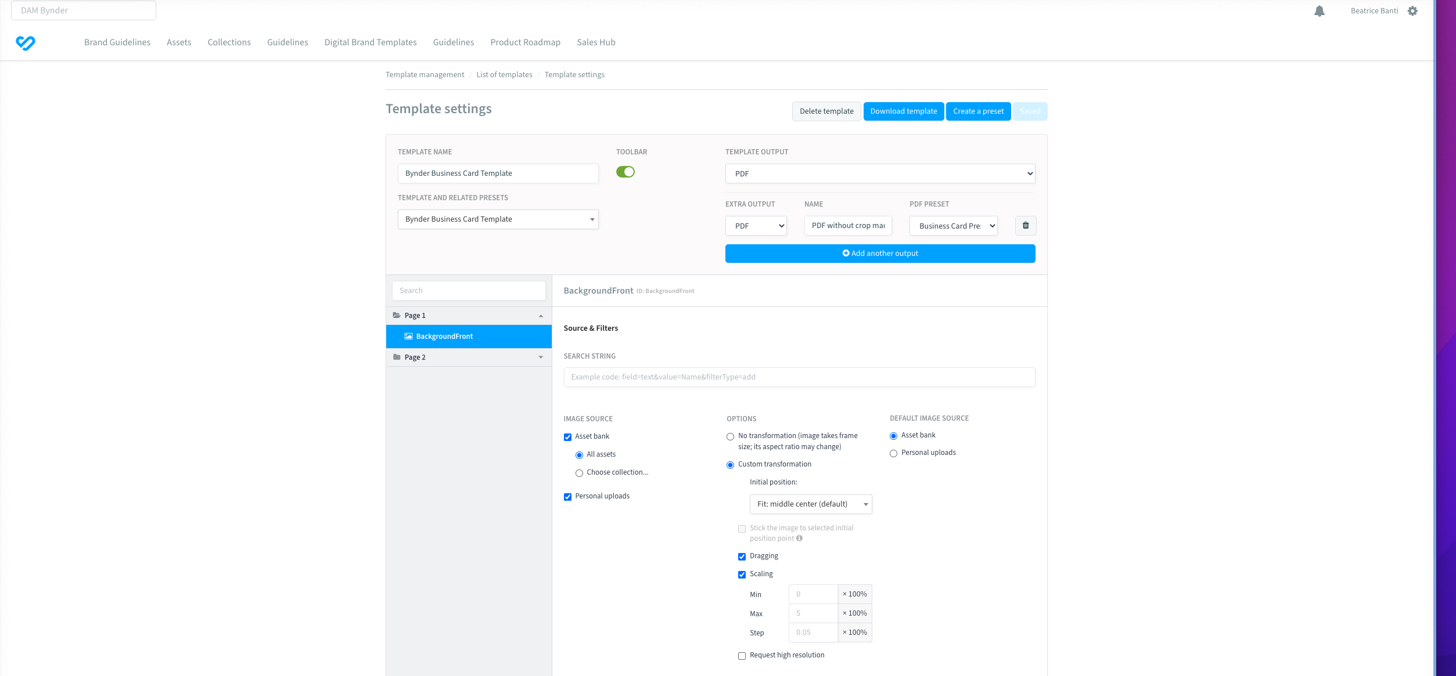Click Beatrice Banti user name
The width and height of the screenshot is (1456, 676).
[1374, 11]
